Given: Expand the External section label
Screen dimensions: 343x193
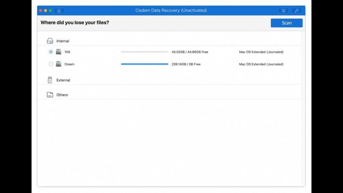Looking at the screenshot, I should coord(63,80).
